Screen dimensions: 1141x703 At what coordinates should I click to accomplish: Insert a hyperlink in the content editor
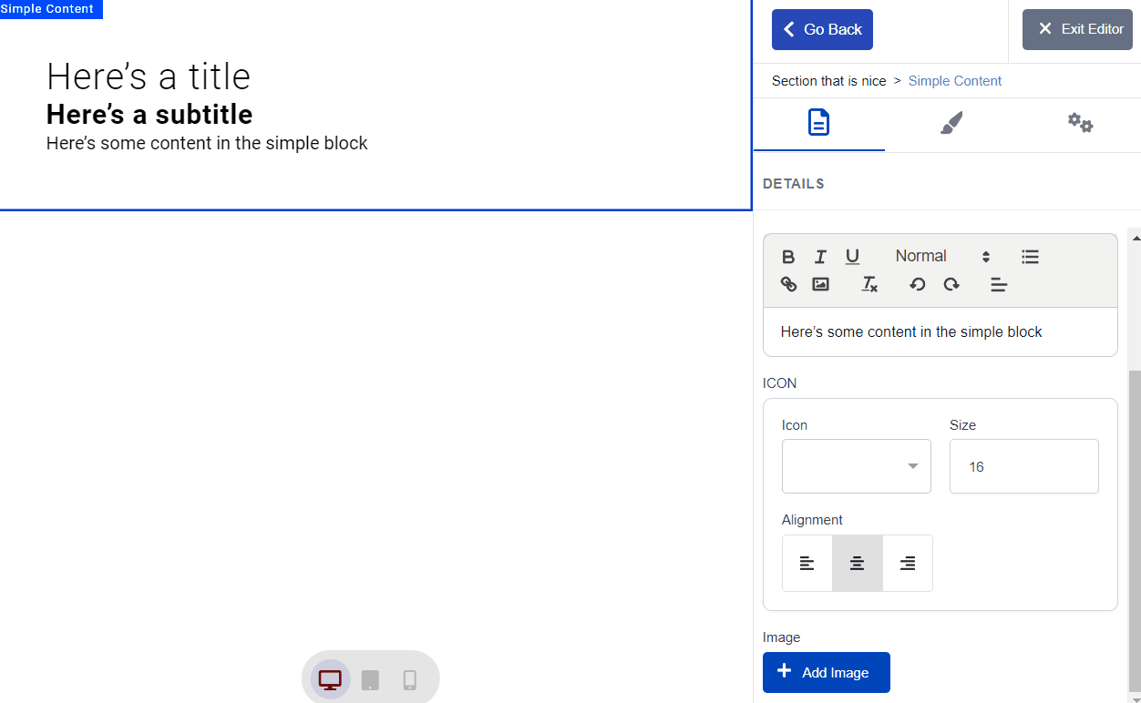[x=788, y=284]
